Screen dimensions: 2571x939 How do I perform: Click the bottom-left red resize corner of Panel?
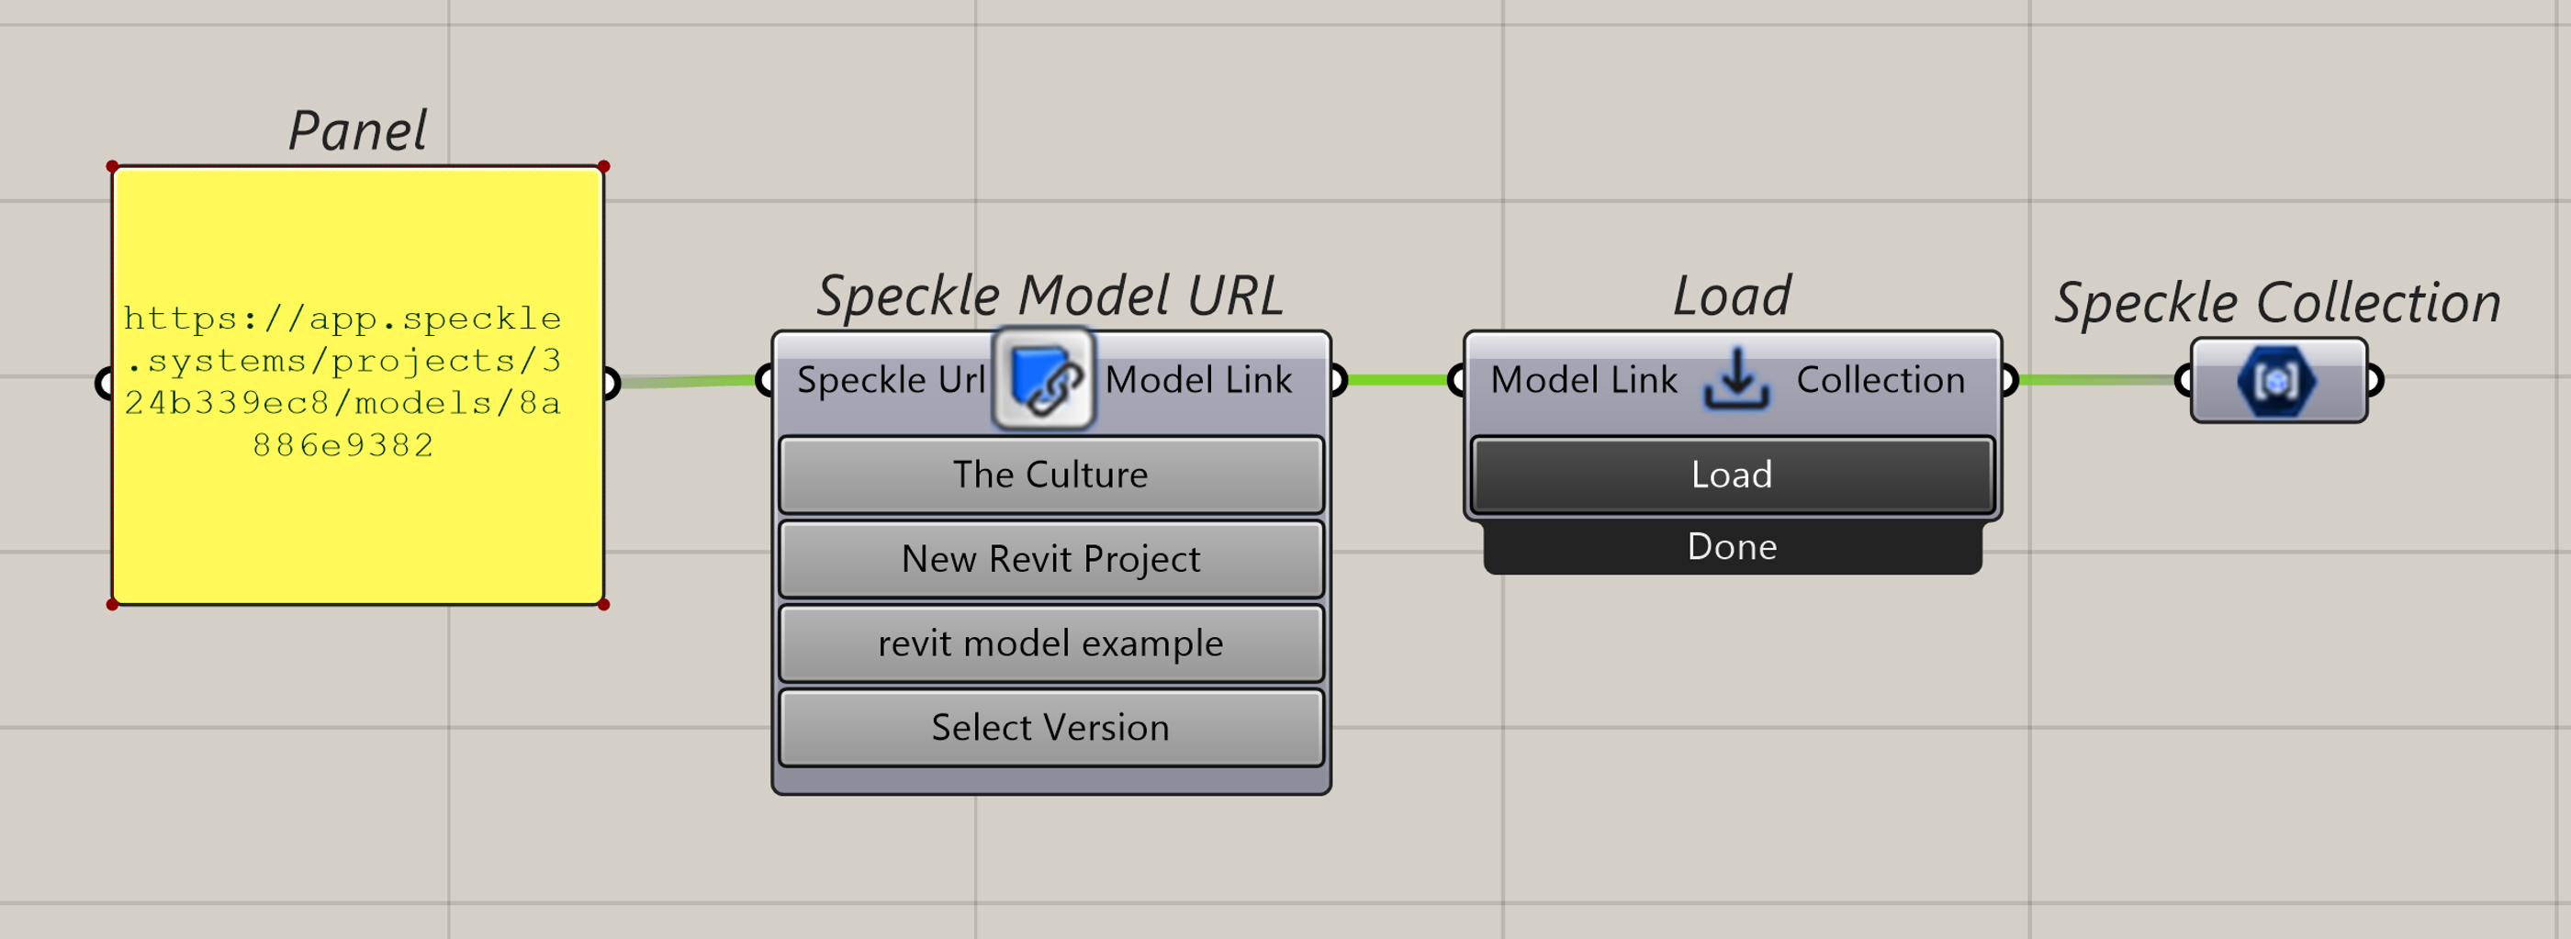tap(113, 605)
